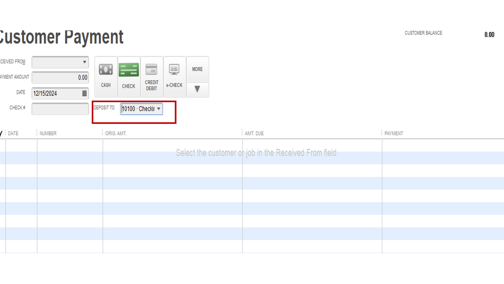Screen dimensions: 504x284
Task: Click the More payment methods button
Action: coord(197,69)
